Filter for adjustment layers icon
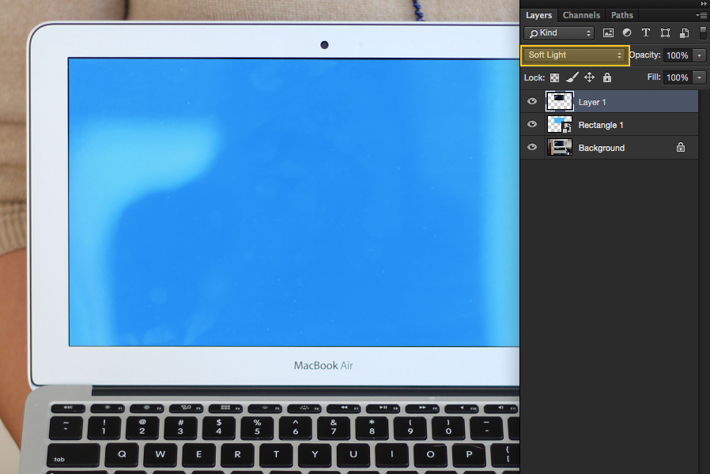The image size is (710, 474). (x=627, y=32)
